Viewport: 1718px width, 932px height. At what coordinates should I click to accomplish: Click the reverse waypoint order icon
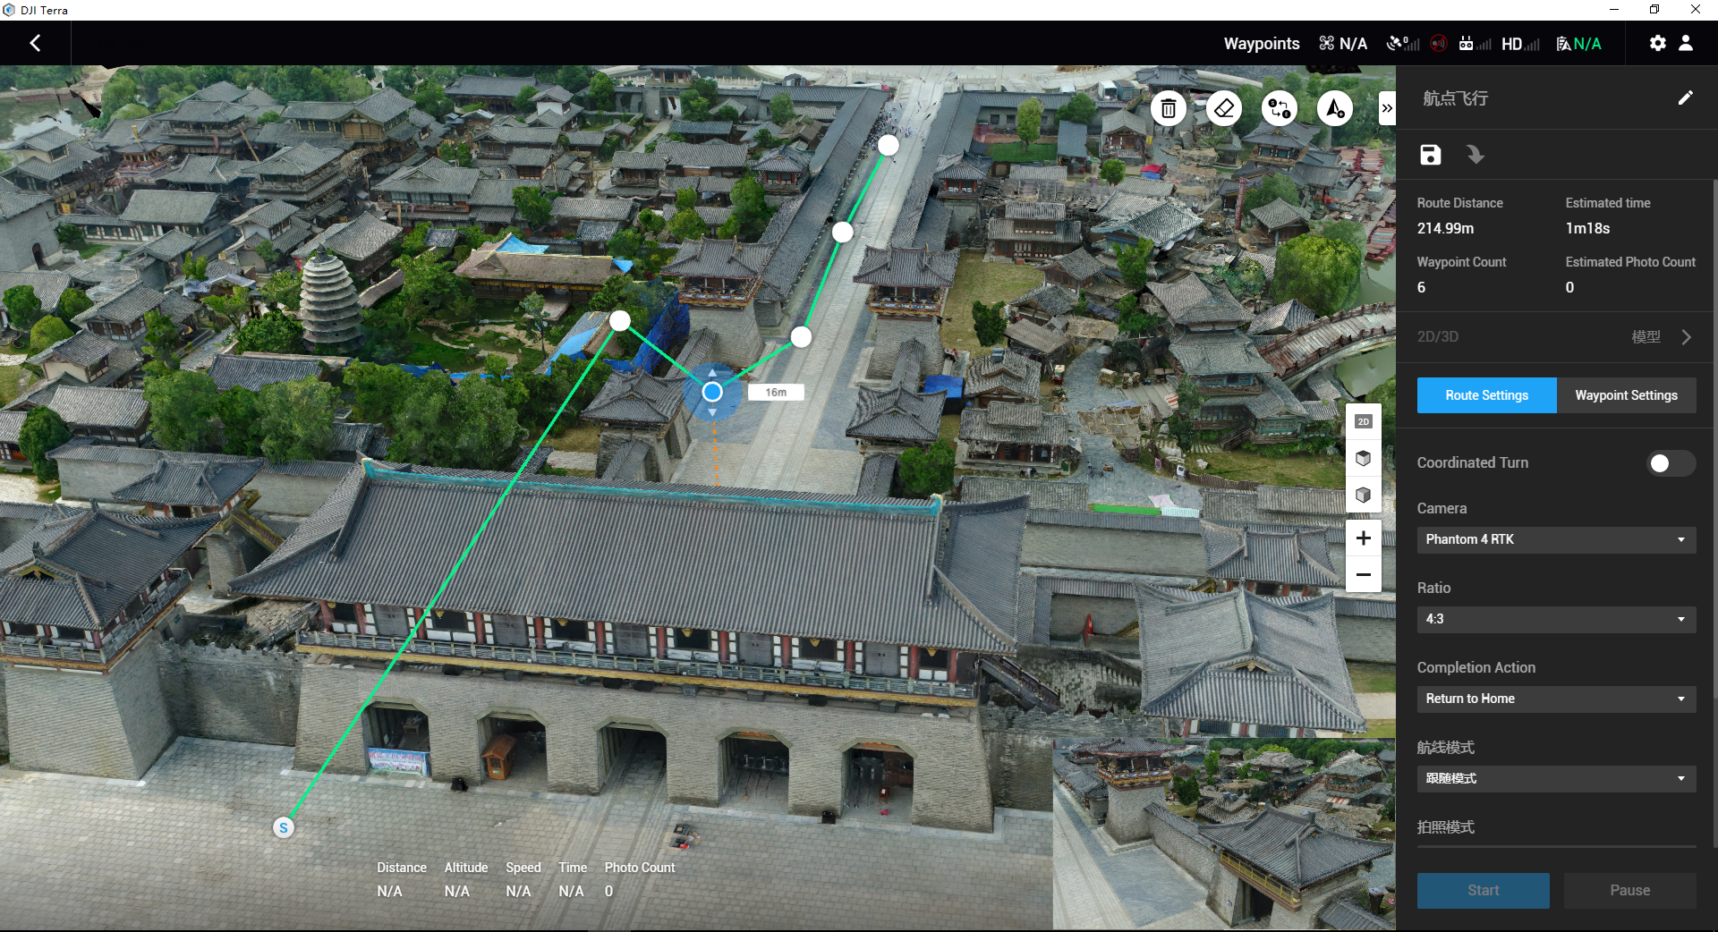coord(1279,109)
